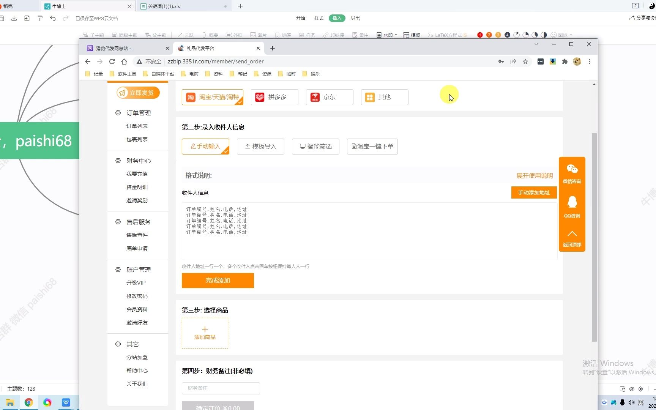Select orange priority 2 marker in WPS
The width and height of the screenshot is (656, 410).
(489, 35)
